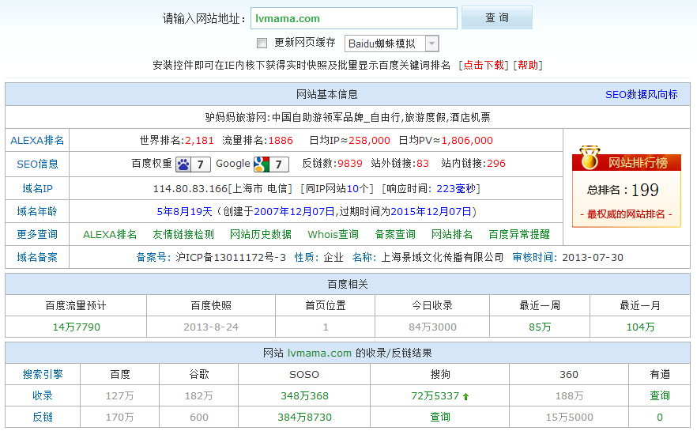Click SOSO backlink count 384万8730

point(304,418)
